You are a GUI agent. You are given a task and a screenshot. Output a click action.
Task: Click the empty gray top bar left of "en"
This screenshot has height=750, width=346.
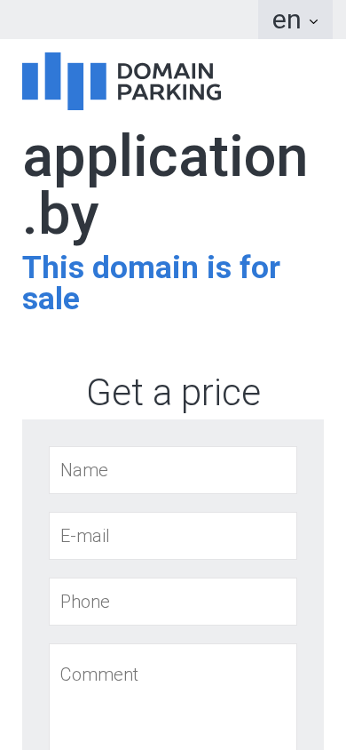click(129, 20)
